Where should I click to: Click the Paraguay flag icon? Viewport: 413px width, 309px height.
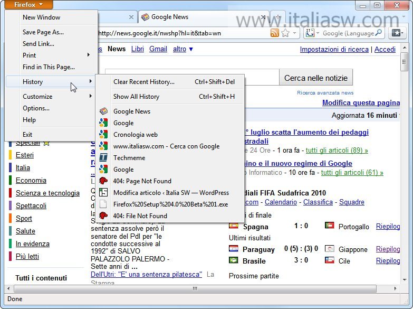[x=234, y=248]
